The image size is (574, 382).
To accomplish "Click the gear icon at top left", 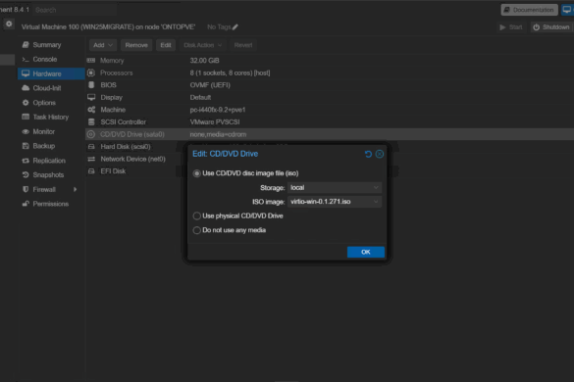I will (x=9, y=24).
